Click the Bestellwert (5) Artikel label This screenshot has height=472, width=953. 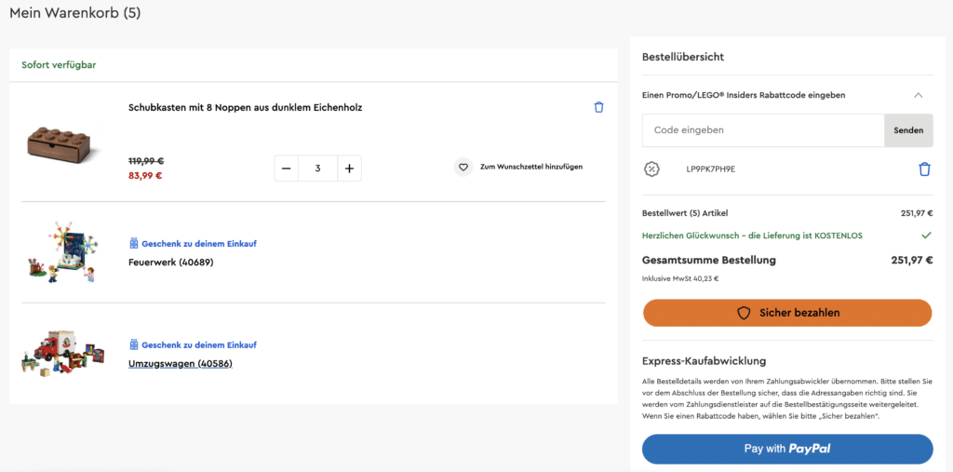coord(685,213)
